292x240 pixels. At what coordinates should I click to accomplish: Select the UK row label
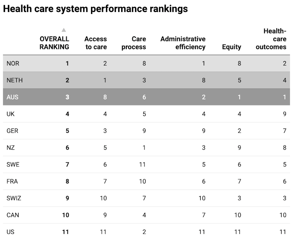(10, 114)
